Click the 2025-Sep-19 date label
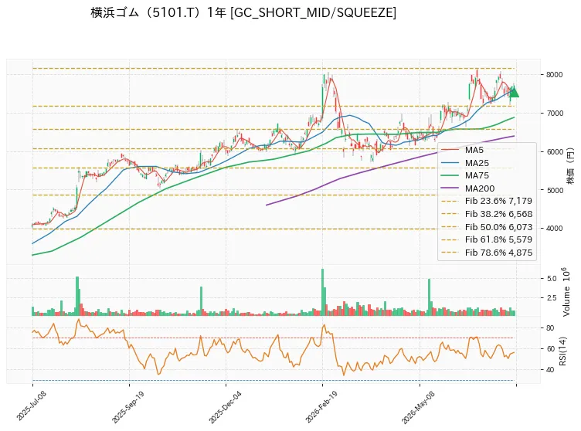581x431 pixels. 127,407
